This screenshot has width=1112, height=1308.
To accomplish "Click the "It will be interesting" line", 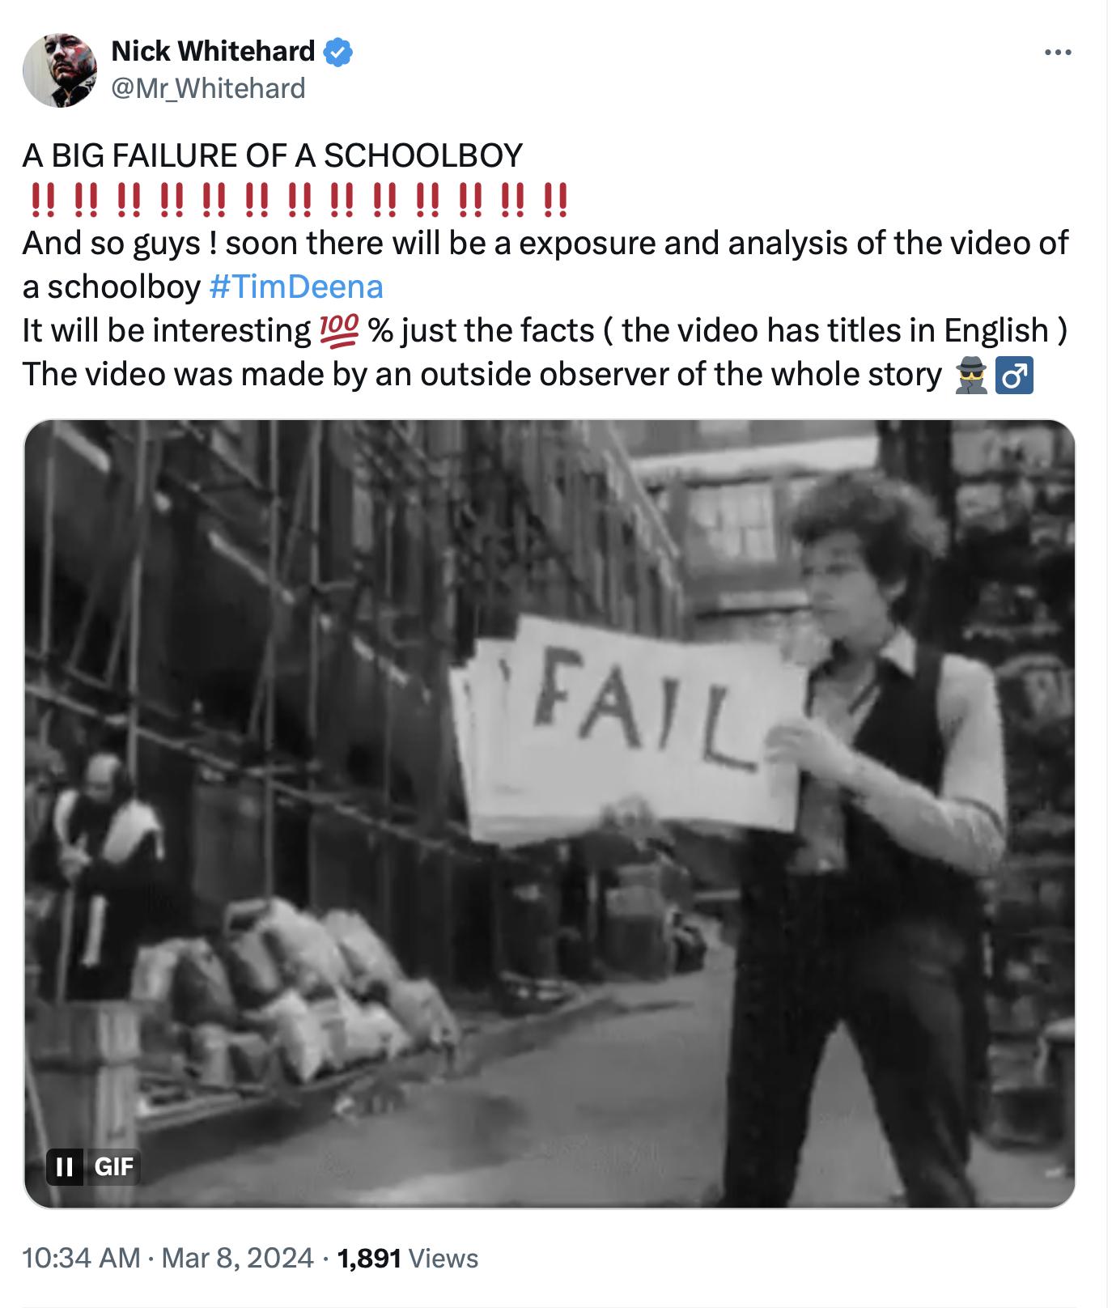I will point(168,330).
